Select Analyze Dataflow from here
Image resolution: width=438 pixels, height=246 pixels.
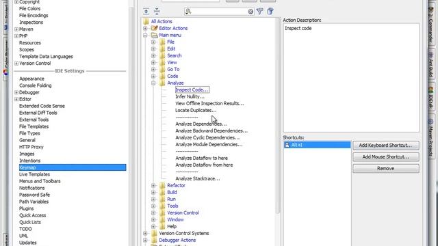point(204,165)
